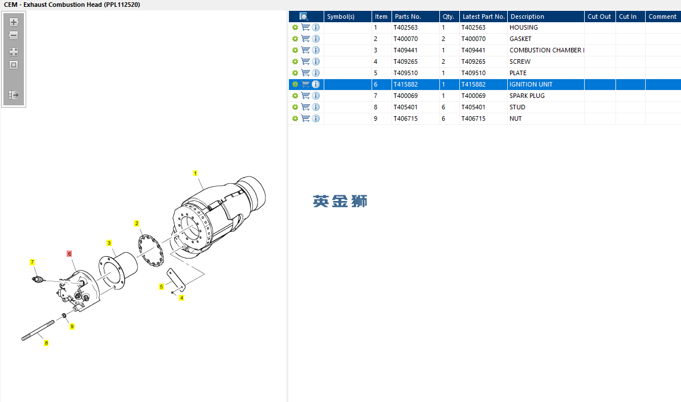Viewport: 681px width, 402px height.
Task: Select callout 3 on the diagram
Action: coord(109,243)
